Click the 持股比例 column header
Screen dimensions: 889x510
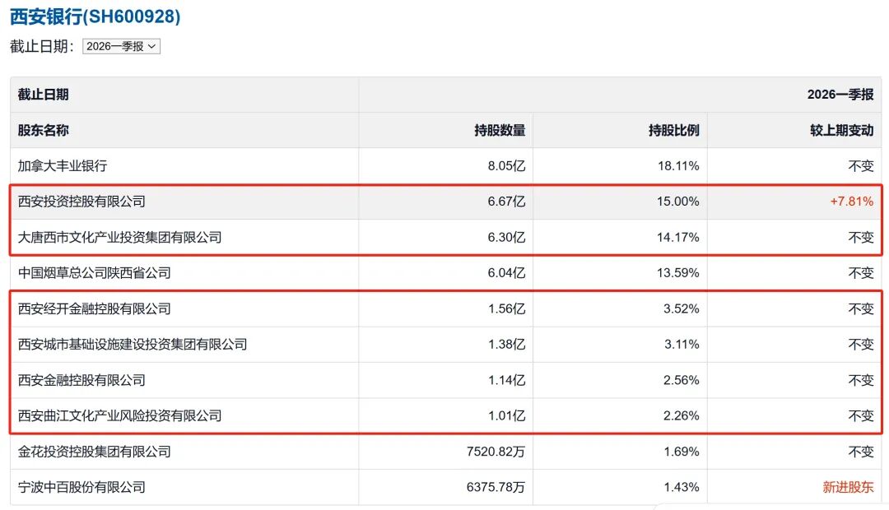click(x=673, y=130)
